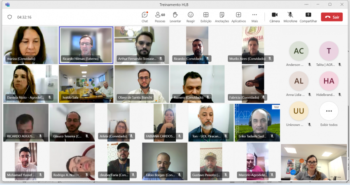
Task: Click muted mic on Glauco Teixeira tile
Action: 87,136
